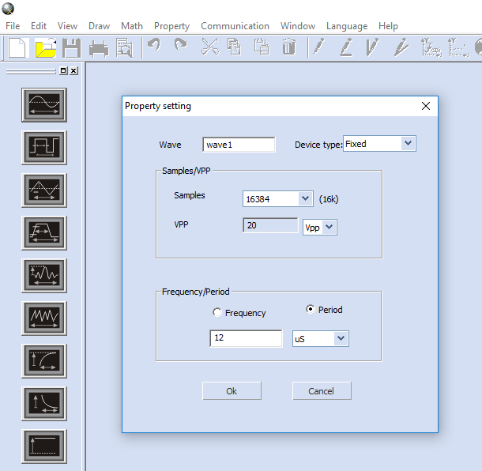Screen dimensions: 482x471
Task: Open the Communication menu
Action: (x=235, y=26)
